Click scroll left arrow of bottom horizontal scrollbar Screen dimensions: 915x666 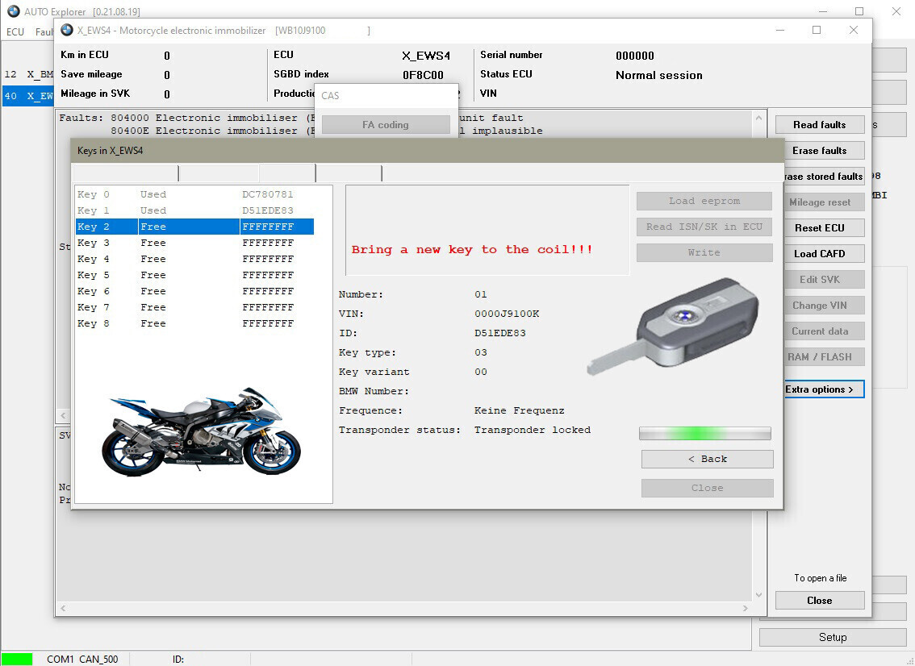pyautogui.click(x=63, y=608)
